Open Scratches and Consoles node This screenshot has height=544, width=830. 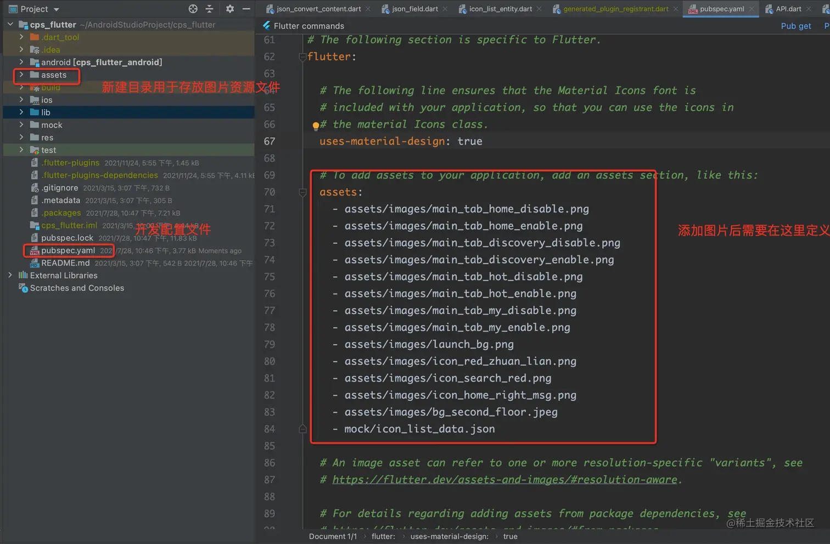pos(77,288)
